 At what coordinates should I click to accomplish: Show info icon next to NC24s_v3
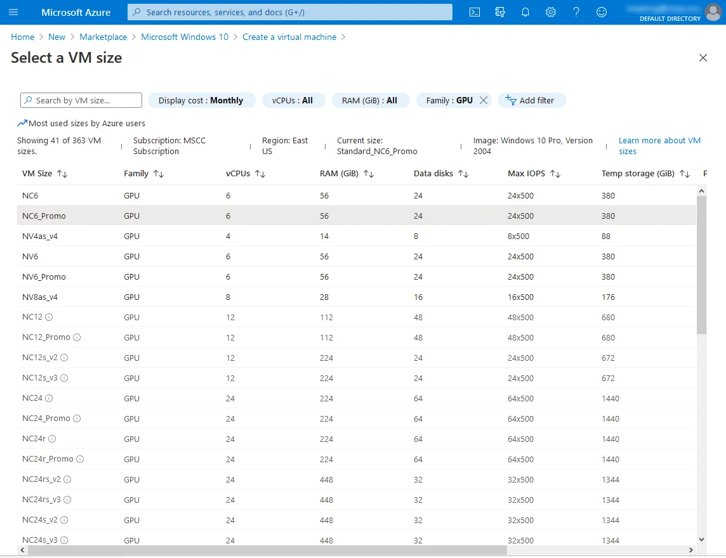point(64,540)
